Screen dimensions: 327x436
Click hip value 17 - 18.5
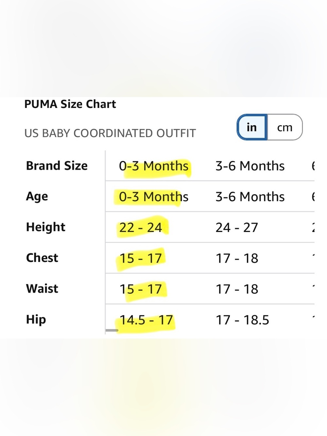pyautogui.click(x=242, y=320)
